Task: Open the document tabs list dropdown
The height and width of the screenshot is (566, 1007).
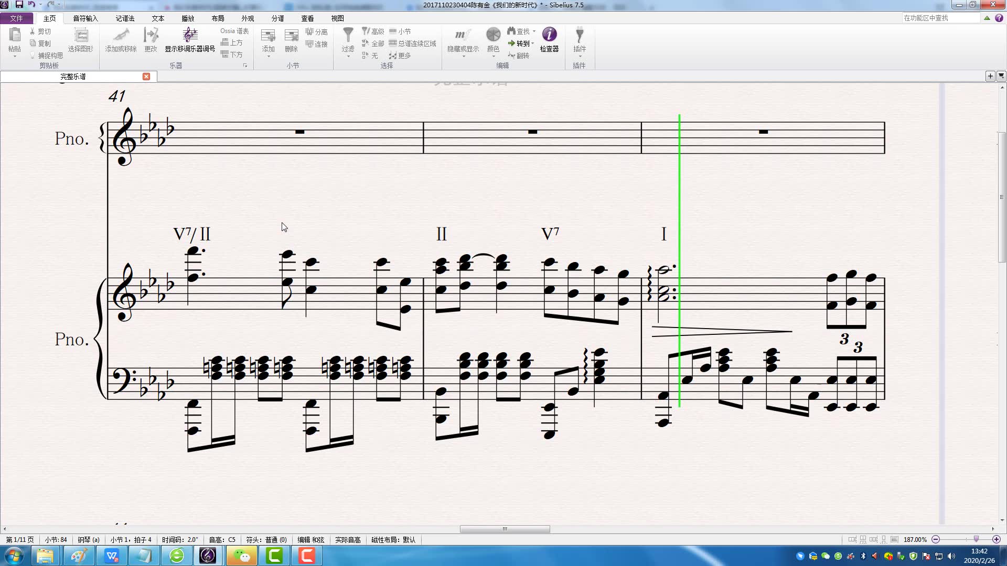Action: [1001, 76]
